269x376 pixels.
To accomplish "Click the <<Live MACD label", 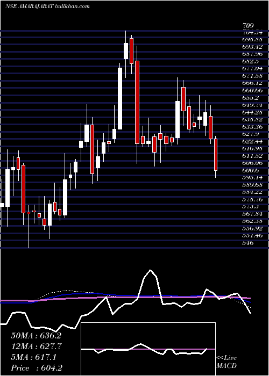I will point(226,362).
